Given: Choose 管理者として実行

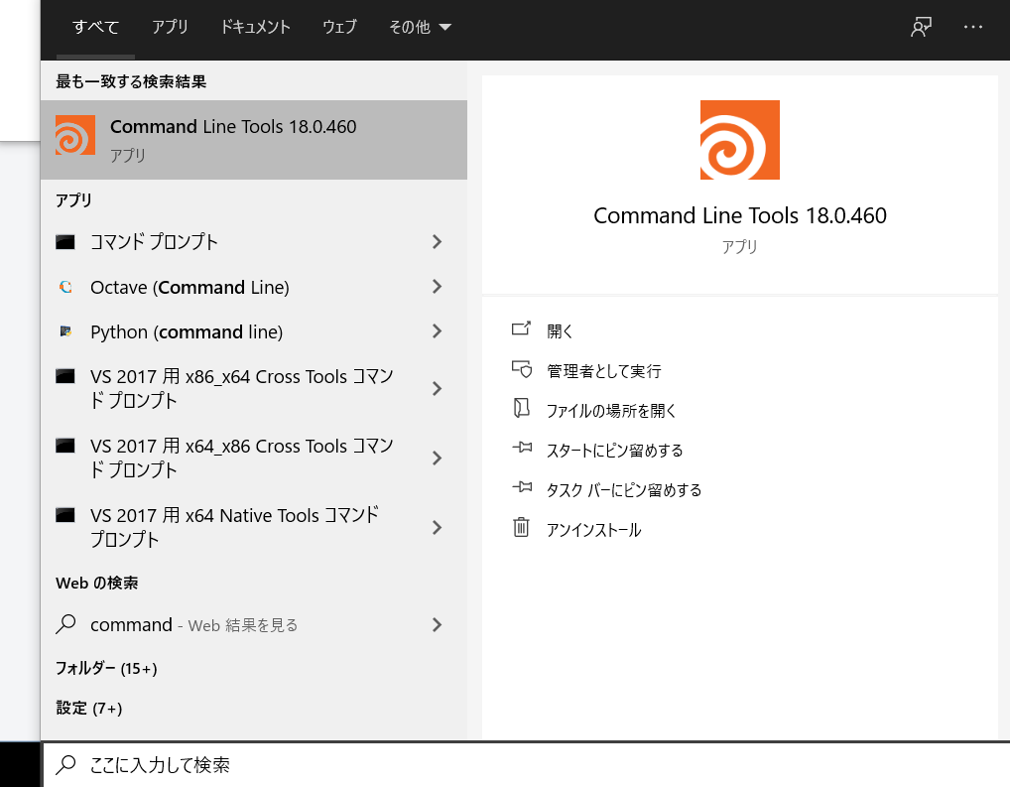Looking at the screenshot, I should [603, 371].
